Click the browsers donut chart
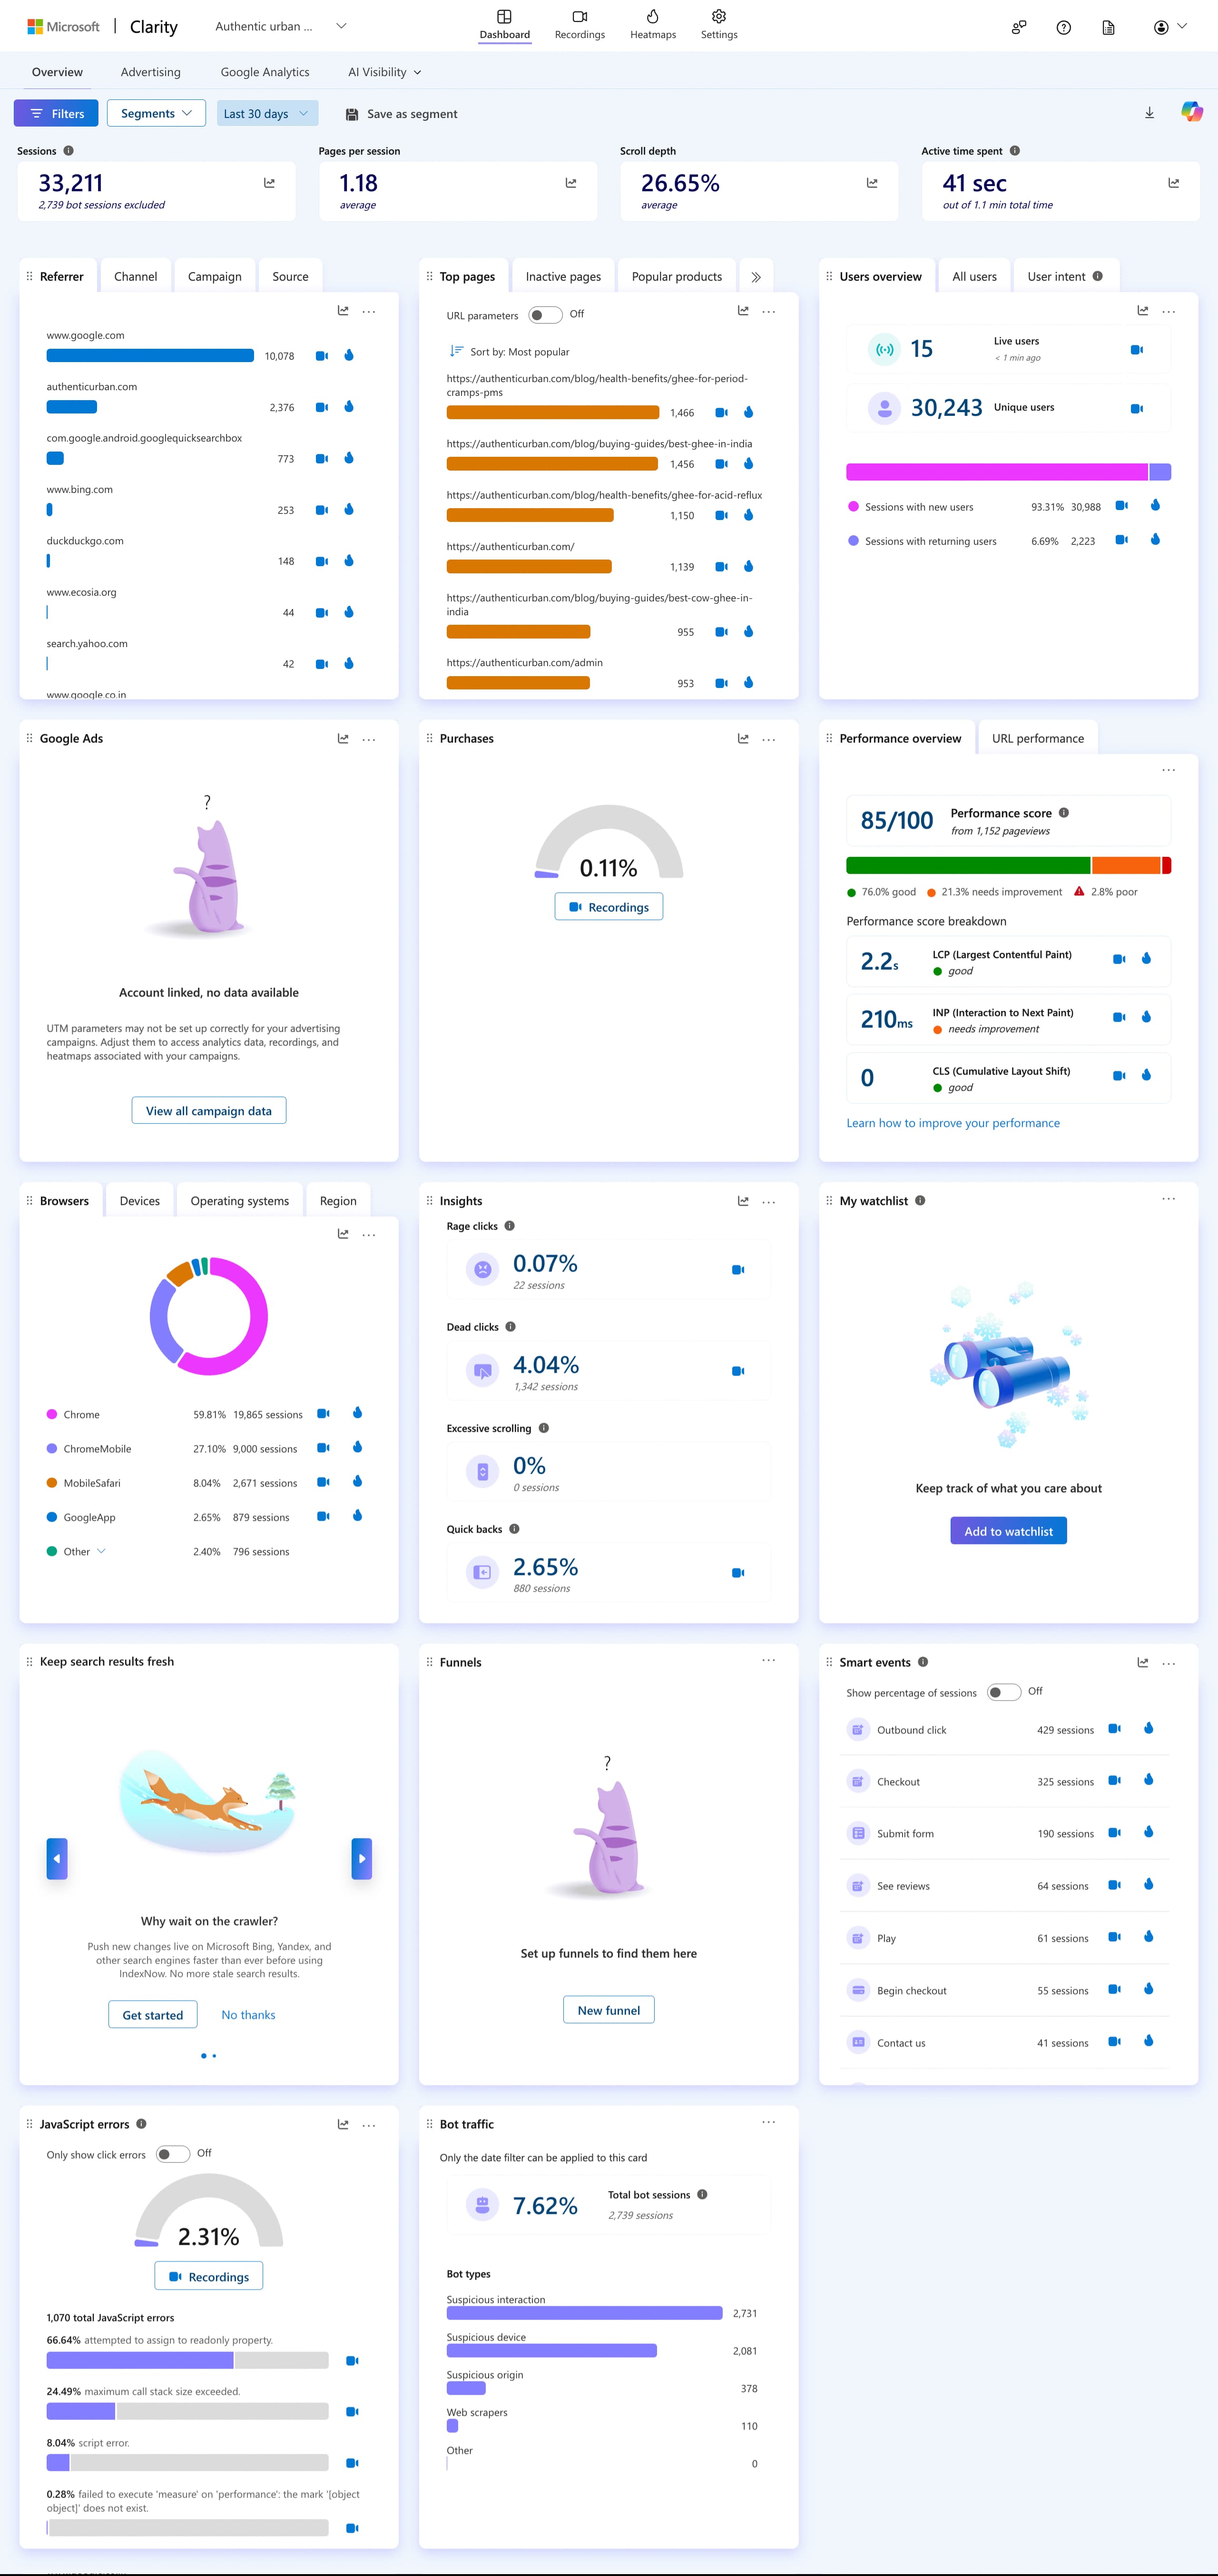 [209, 1316]
